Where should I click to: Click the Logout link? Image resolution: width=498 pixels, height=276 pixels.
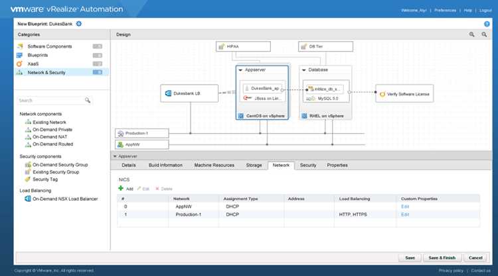pyautogui.click(x=485, y=11)
